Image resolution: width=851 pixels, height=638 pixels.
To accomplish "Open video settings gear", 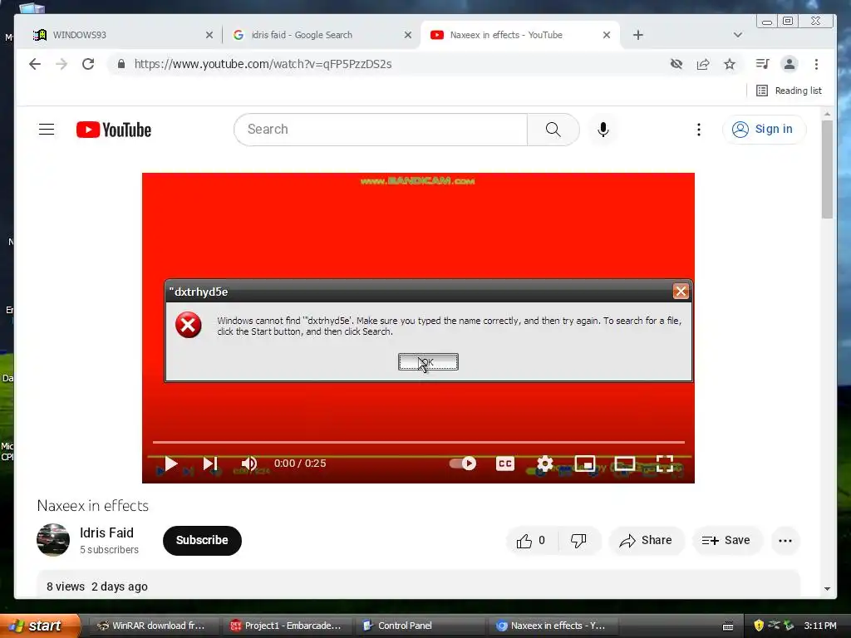I will (x=545, y=464).
